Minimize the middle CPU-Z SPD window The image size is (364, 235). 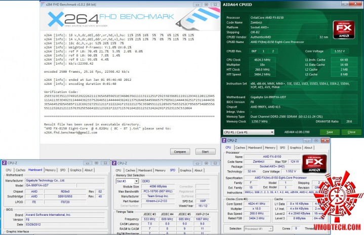point(197,163)
